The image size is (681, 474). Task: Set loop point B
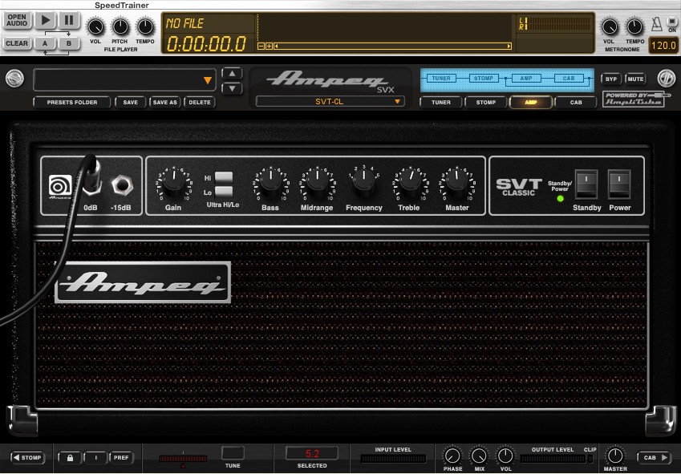click(x=69, y=43)
